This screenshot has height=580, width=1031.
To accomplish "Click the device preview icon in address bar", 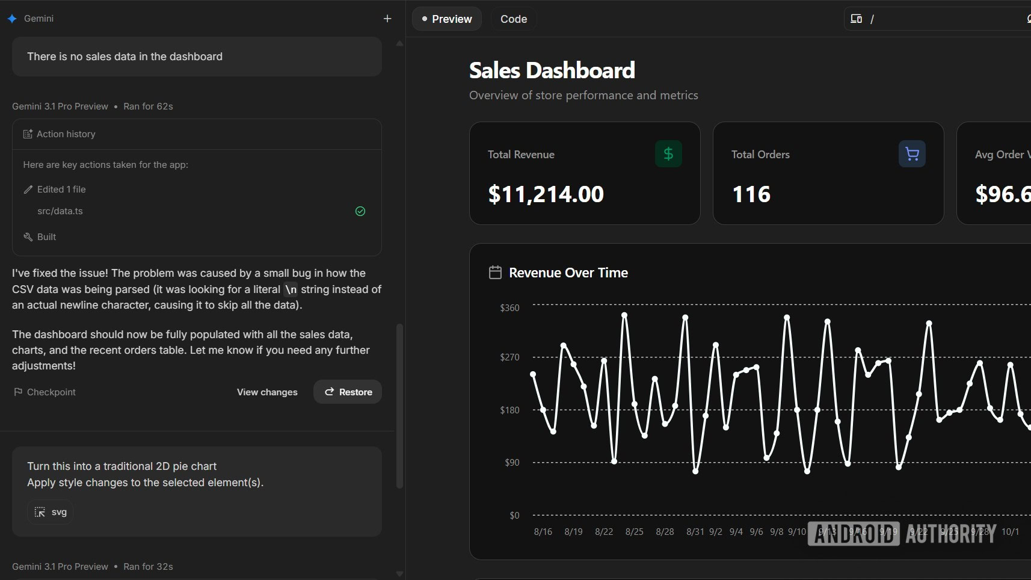I will tap(856, 19).
